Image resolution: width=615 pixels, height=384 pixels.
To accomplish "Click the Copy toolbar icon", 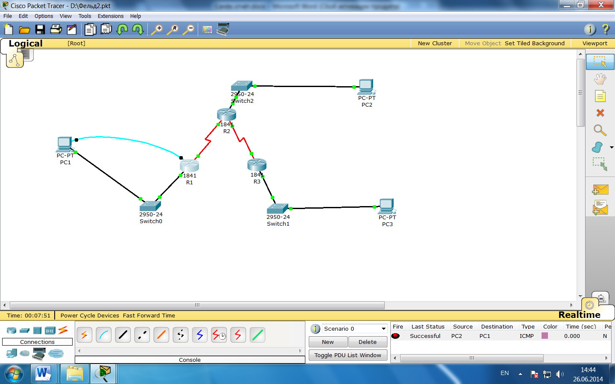I will tap(91, 29).
